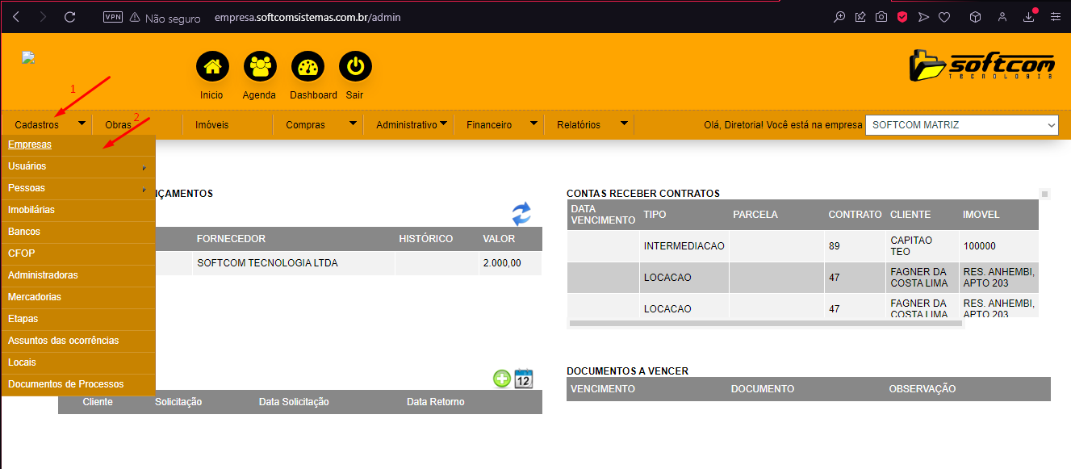Screen dimensions: 1071x469
Task: Click the browser address bar URL
Action: (x=307, y=17)
